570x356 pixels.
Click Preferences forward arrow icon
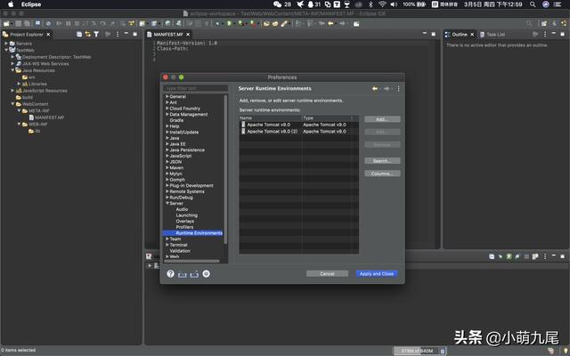(387, 89)
